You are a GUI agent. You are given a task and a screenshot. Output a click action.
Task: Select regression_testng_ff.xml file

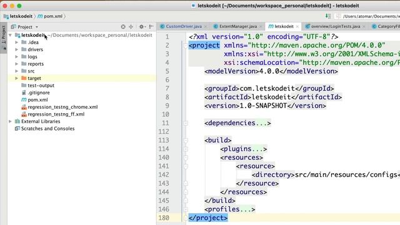pyautogui.click(x=56, y=114)
